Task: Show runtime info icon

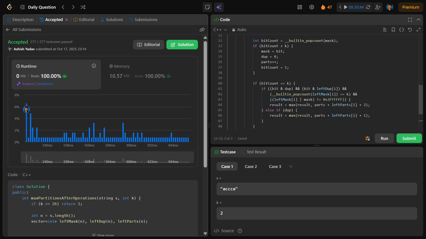Action: point(94,66)
